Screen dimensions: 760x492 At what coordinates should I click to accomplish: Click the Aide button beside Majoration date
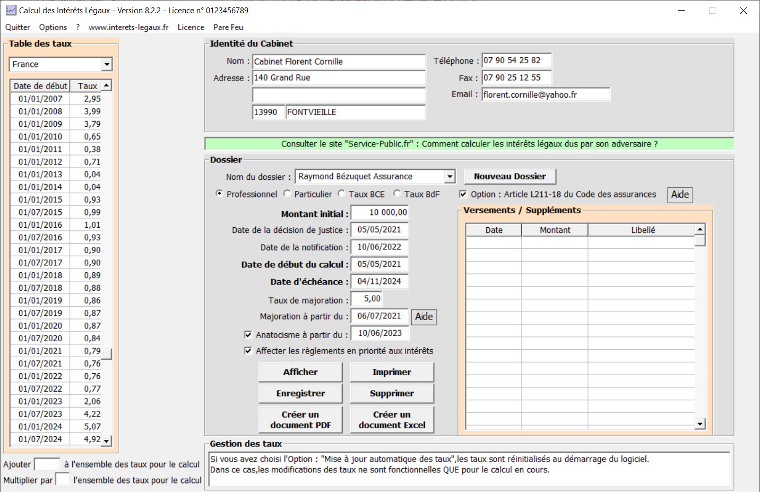tap(424, 317)
